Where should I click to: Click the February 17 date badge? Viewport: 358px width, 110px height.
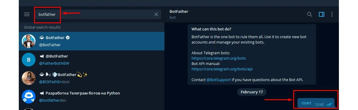(252, 92)
